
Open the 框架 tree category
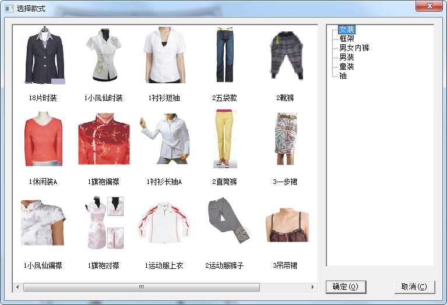[x=347, y=39]
